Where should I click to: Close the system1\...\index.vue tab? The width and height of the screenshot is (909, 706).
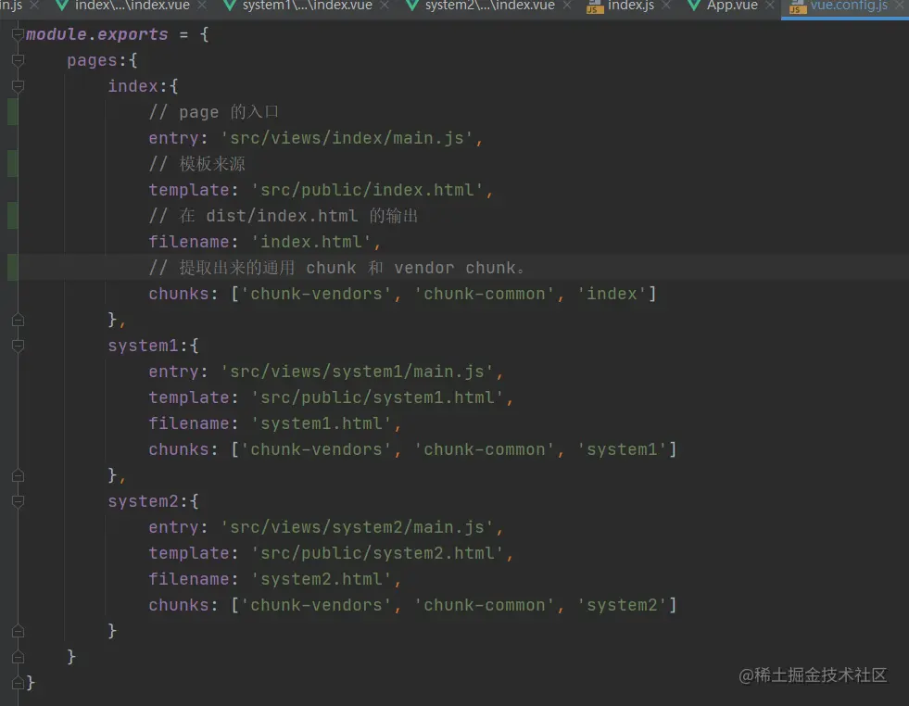click(385, 6)
